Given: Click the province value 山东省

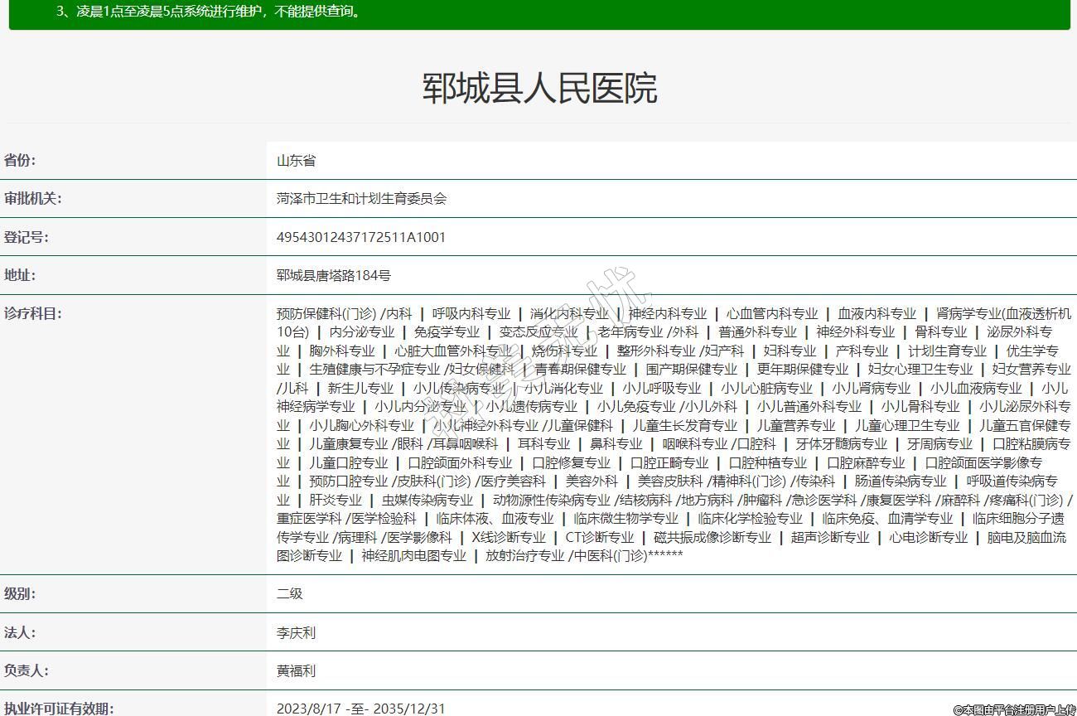Looking at the screenshot, I should pyautogui.click(x=296, y=161).
